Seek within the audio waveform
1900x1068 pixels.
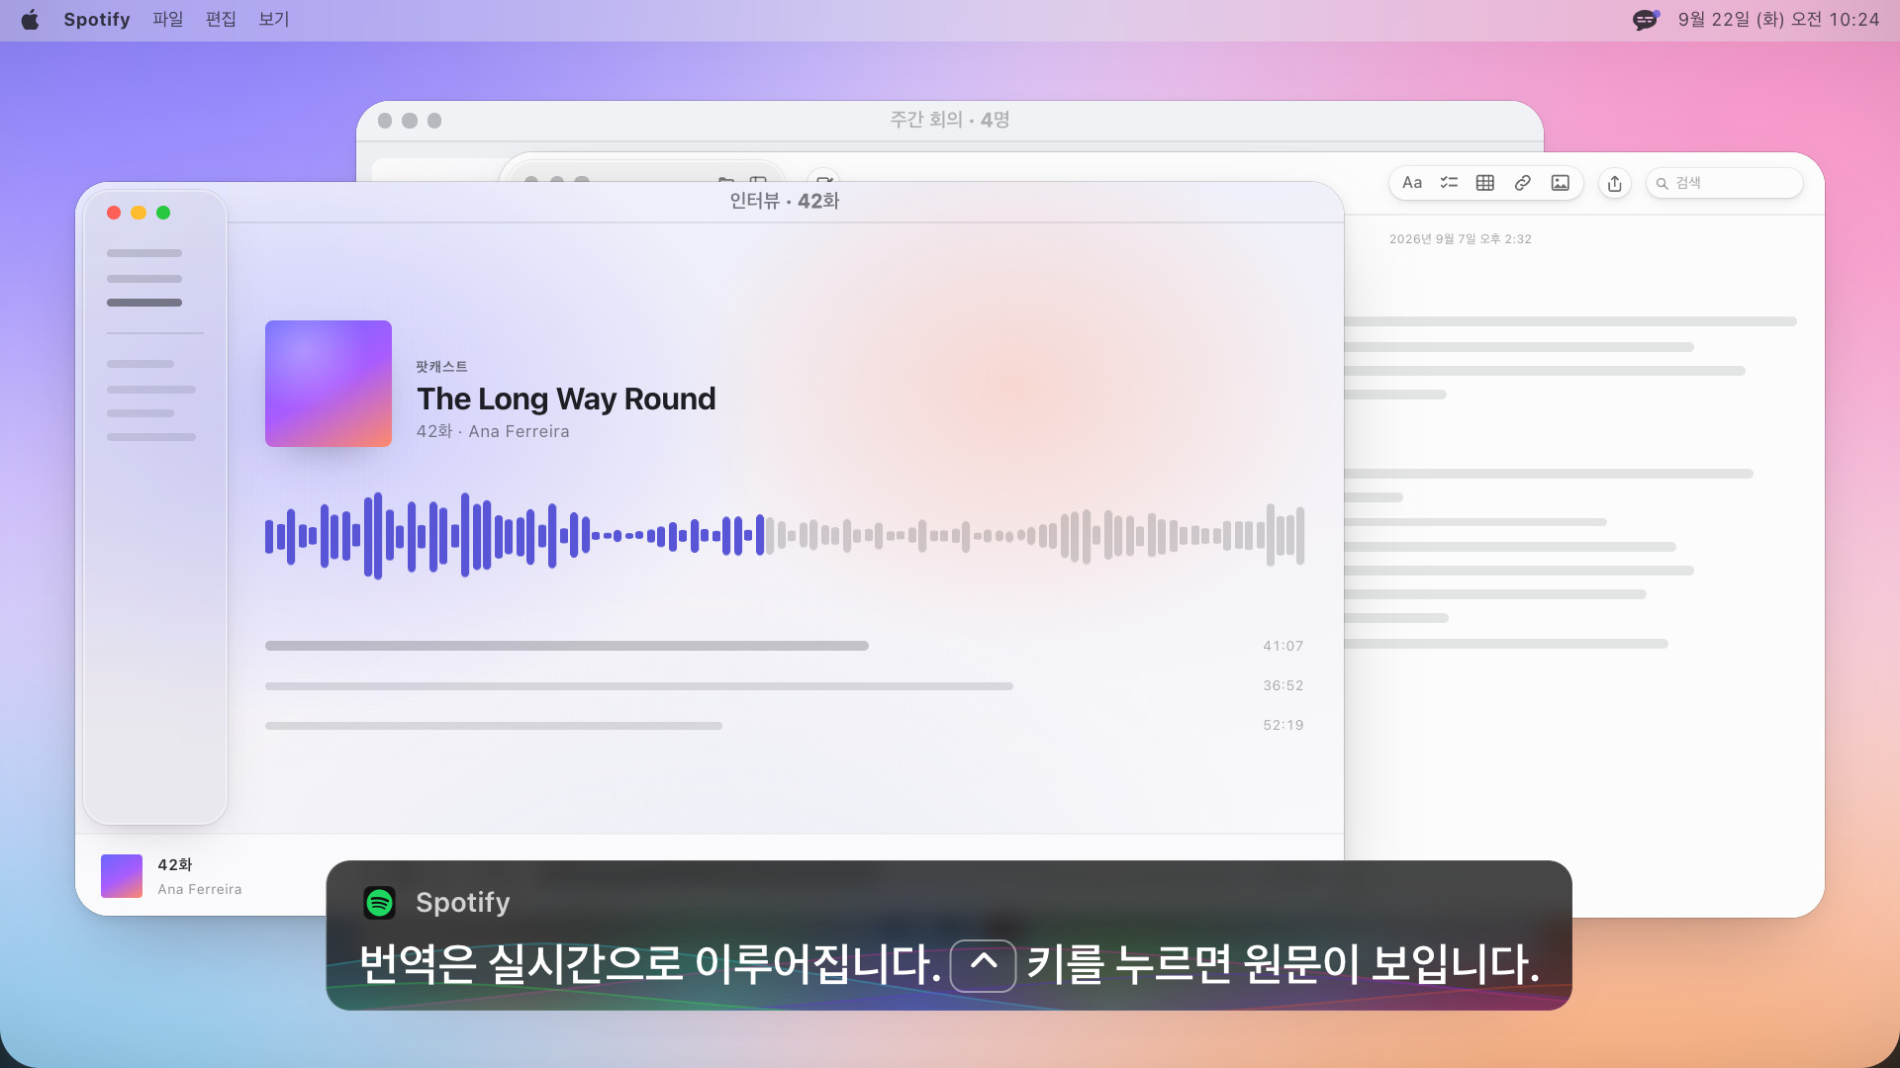pos(785,536)
